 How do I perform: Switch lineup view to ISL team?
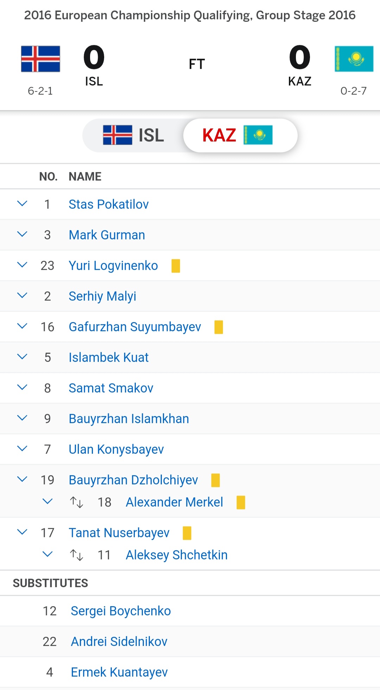134,135
